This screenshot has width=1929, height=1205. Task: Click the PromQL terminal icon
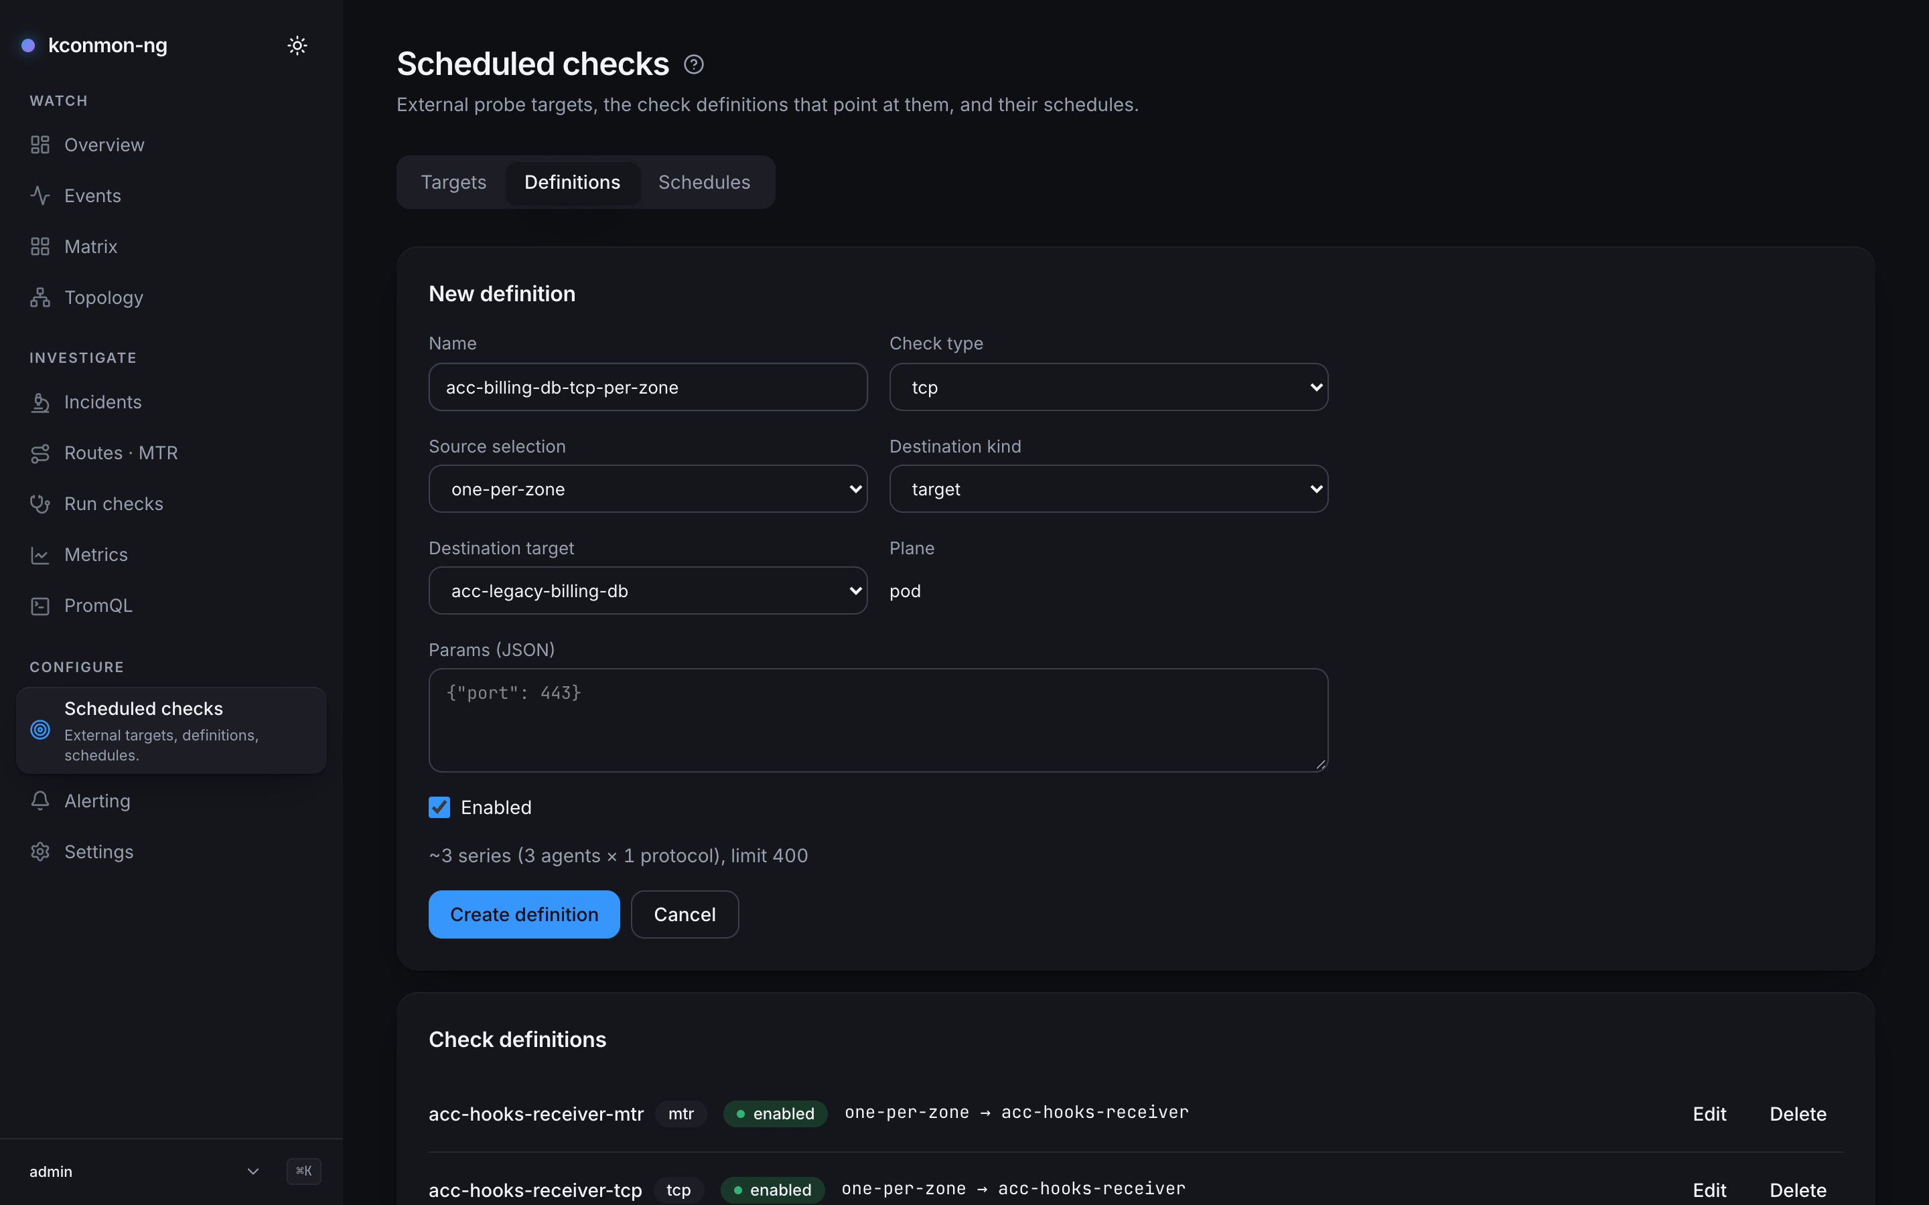tap(40, 606)
